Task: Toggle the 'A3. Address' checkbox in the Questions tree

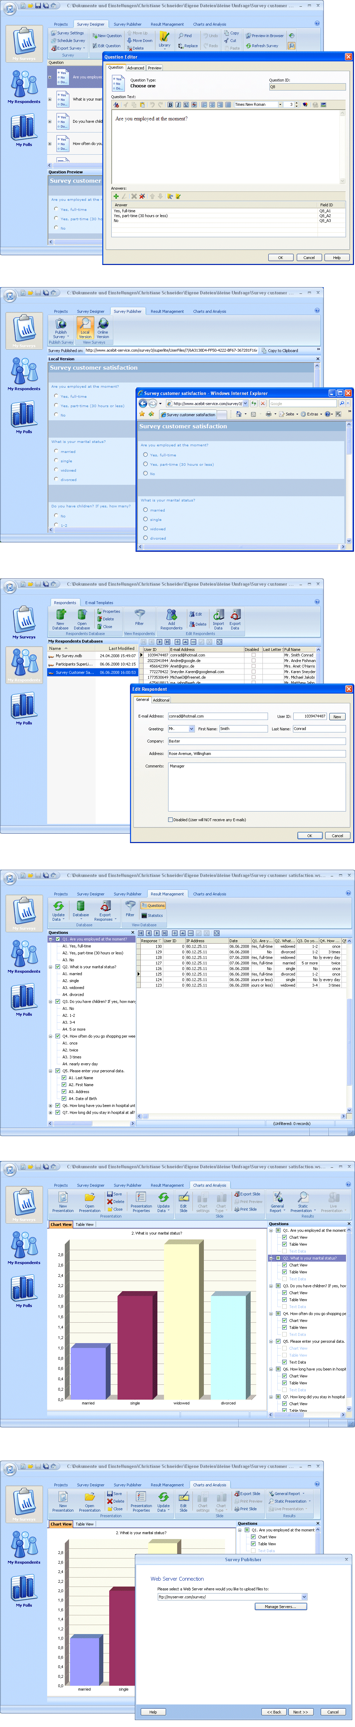Action: 65,1091
